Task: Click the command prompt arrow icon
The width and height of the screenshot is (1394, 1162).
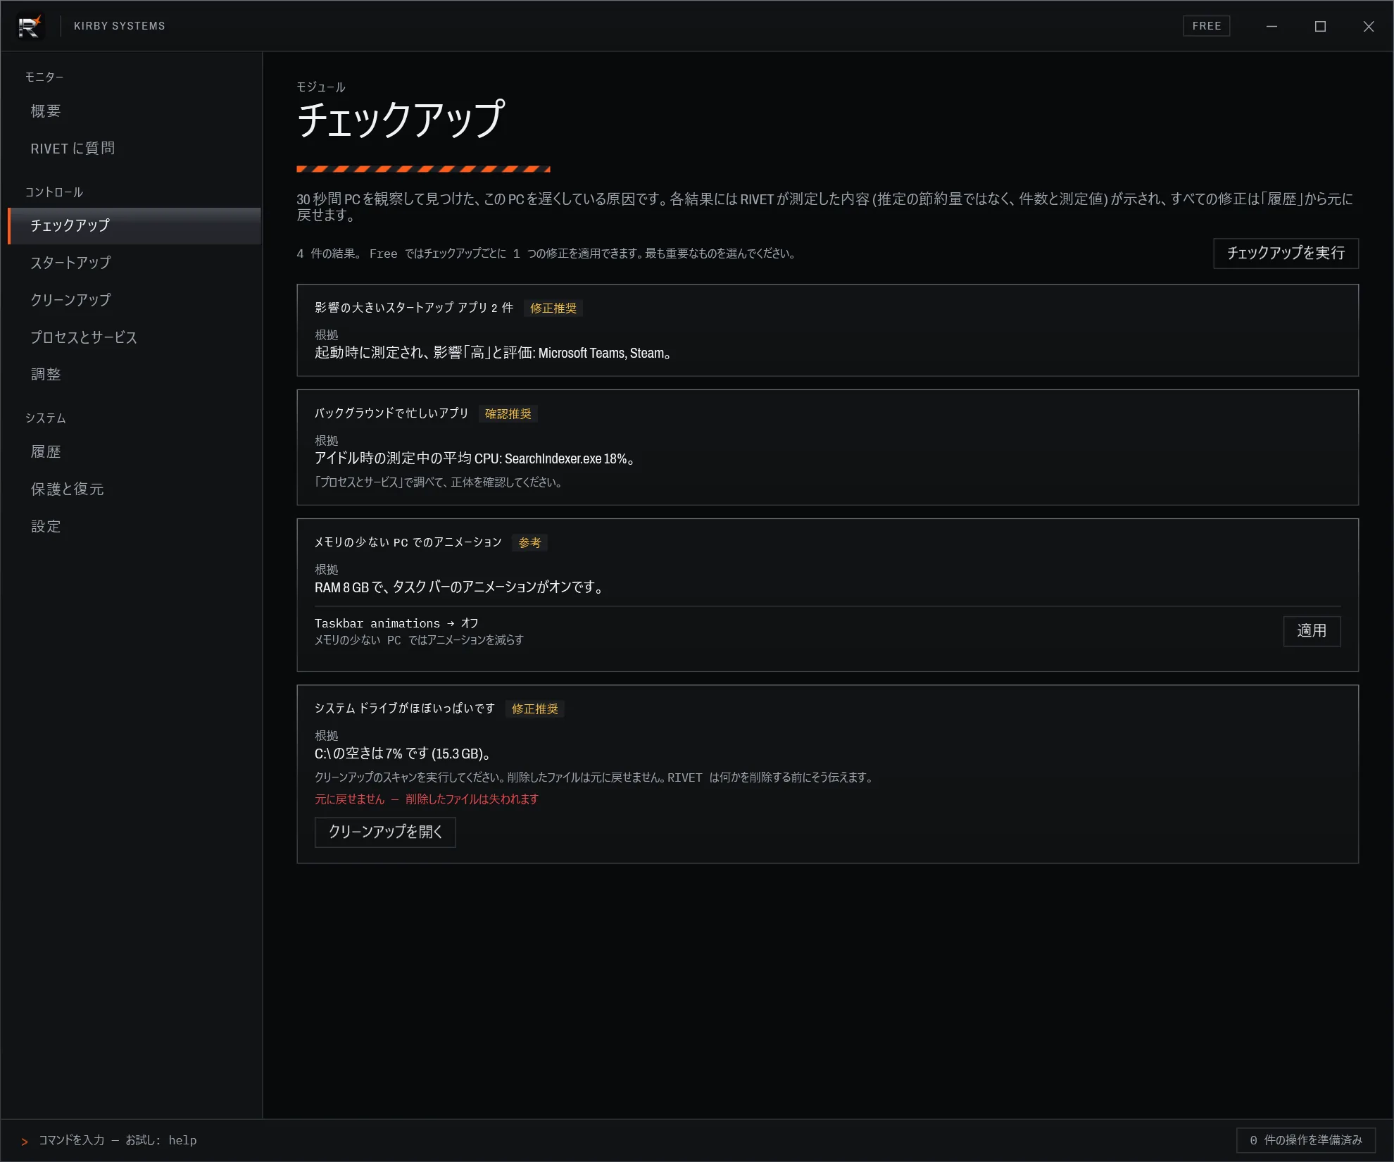Action: pos(25,1142)
